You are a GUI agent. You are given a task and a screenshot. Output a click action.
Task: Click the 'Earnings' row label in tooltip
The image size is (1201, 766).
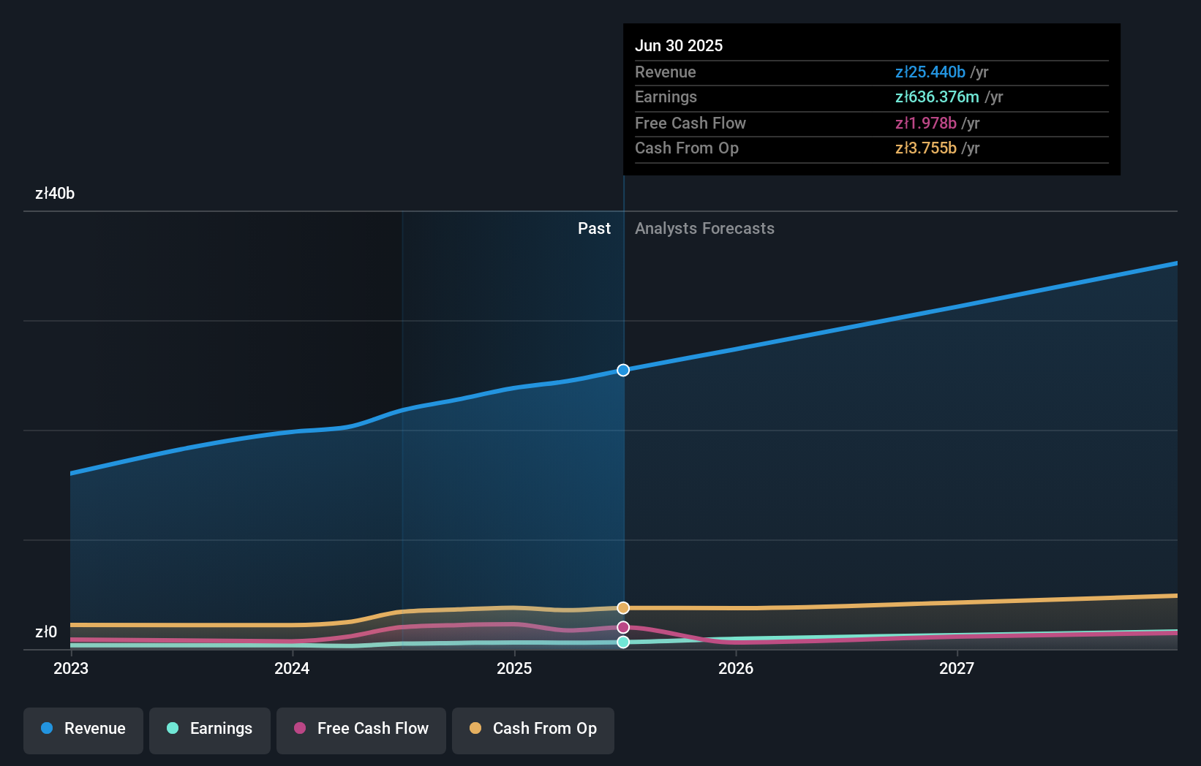(x=666, y=96)
